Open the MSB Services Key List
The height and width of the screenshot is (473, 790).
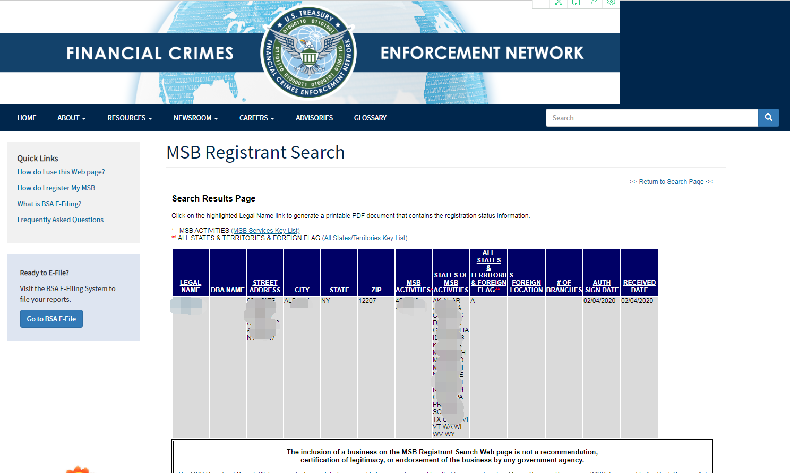265,230
